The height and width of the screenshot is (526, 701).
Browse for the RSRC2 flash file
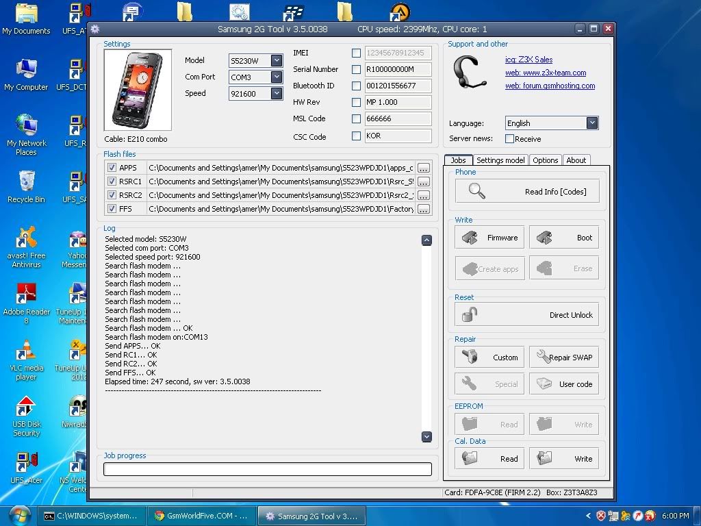pyautogui.click(x=423, y=195)
